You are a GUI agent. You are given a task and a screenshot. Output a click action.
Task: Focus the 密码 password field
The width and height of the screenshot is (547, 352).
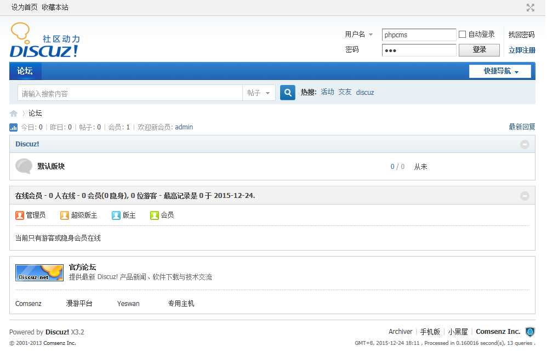coord(419,50)
